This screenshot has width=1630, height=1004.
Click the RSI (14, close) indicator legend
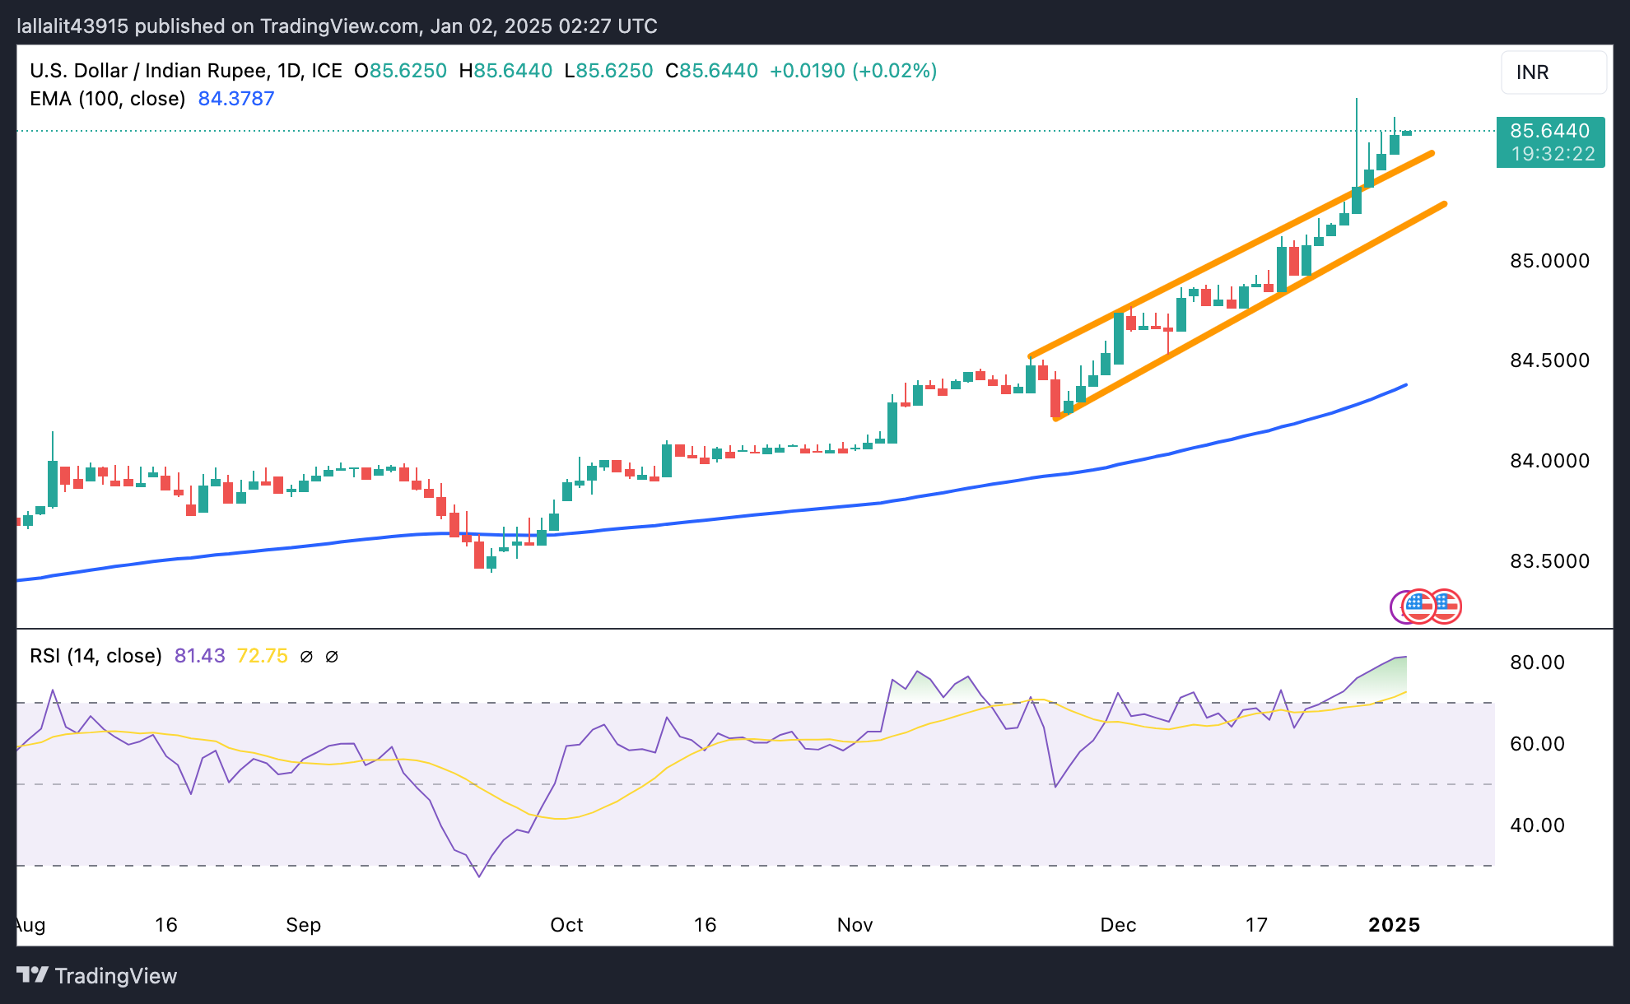tap(95, 656)
